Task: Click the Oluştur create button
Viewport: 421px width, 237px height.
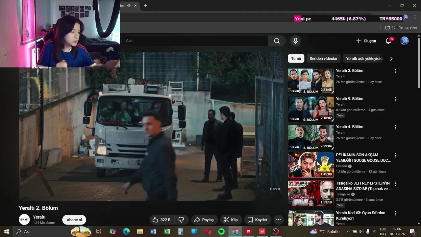Action: 366,41
